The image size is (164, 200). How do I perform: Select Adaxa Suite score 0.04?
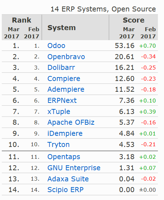click(x=127, y=179)
